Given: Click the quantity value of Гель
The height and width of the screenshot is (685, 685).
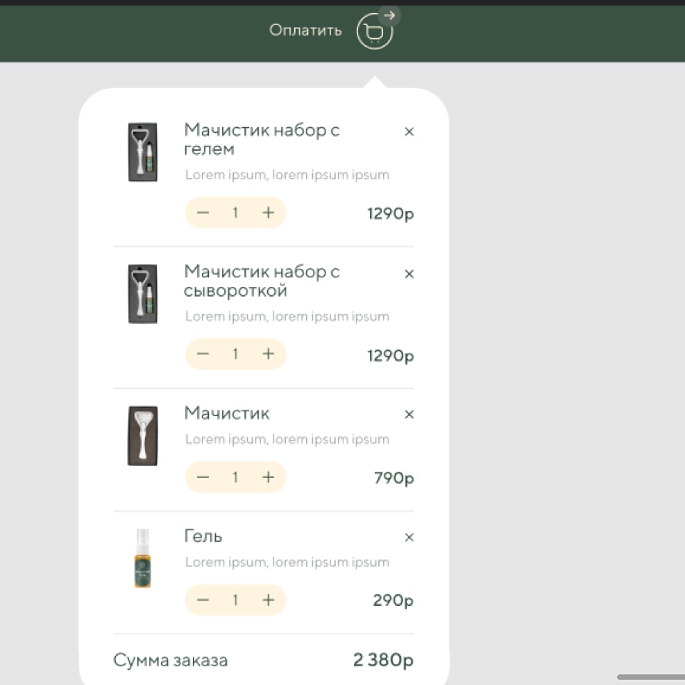Looking at the screenshot, I should pyautogui.click(x=235, y=600).
